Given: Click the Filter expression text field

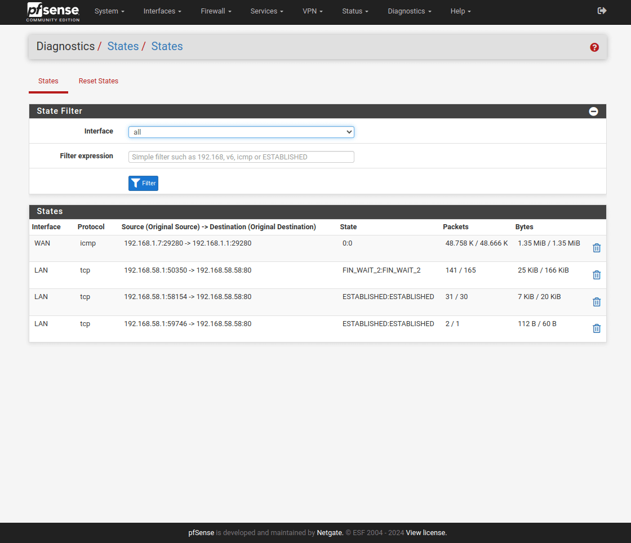Looking at the screenshot, I should (x=241, y=157).
